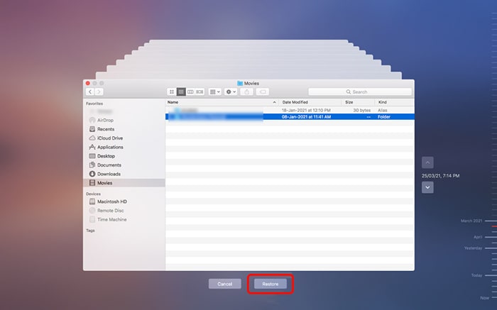Switch to column view in toolbar
The image size is (497, 310).
click(x=190, y=92)
